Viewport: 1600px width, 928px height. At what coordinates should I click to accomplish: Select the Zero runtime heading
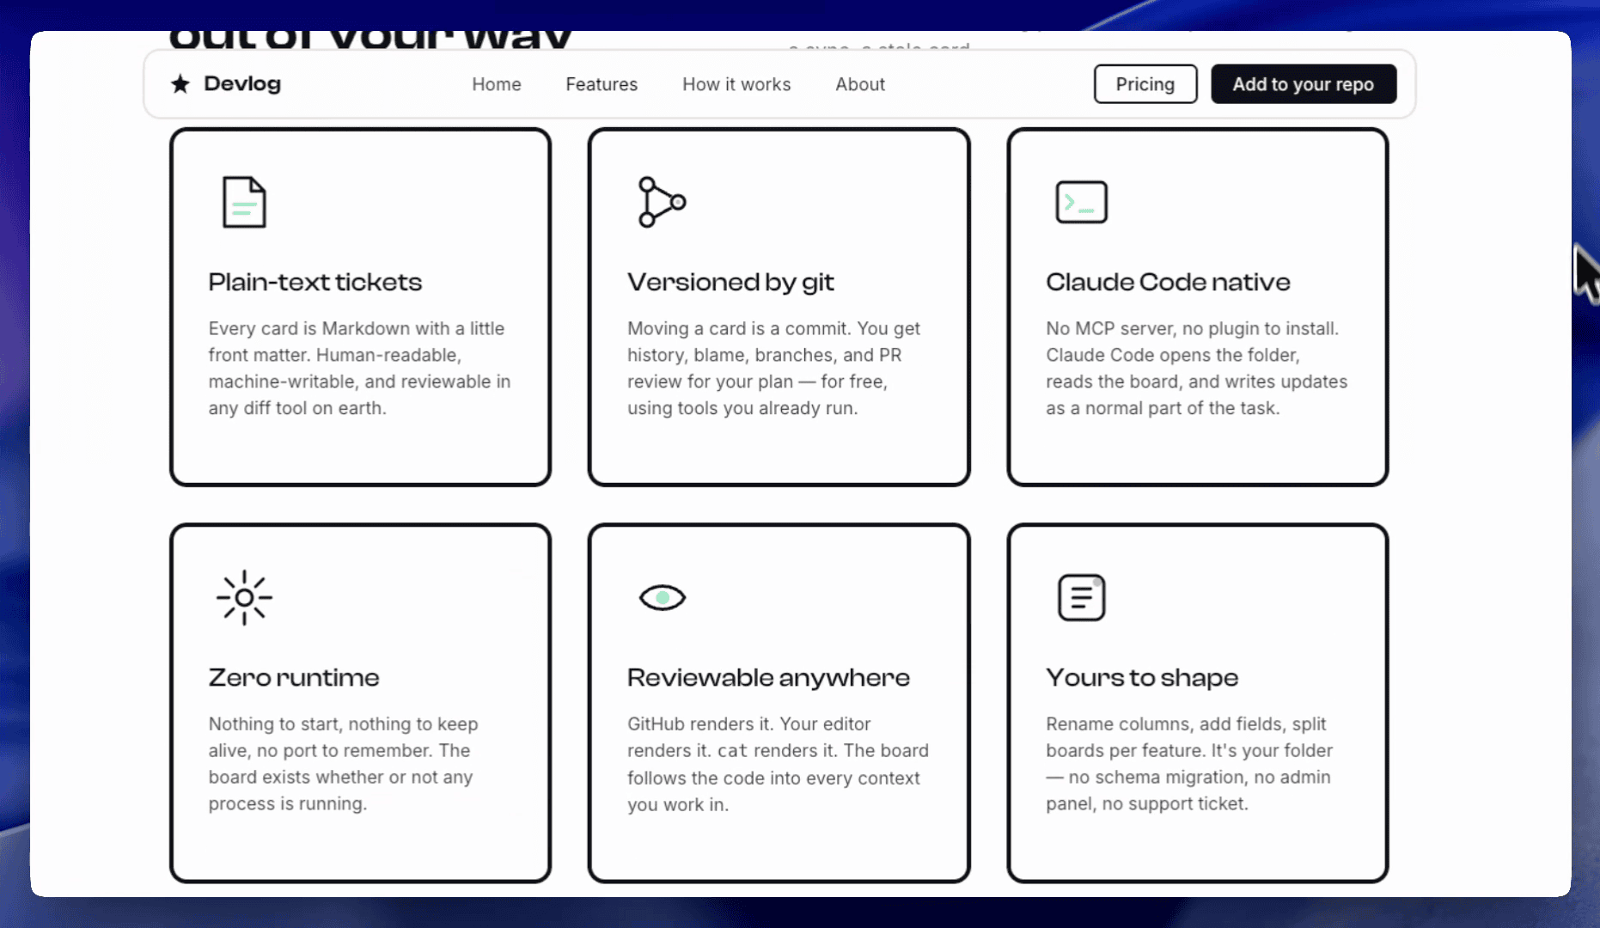pos(294,677)
